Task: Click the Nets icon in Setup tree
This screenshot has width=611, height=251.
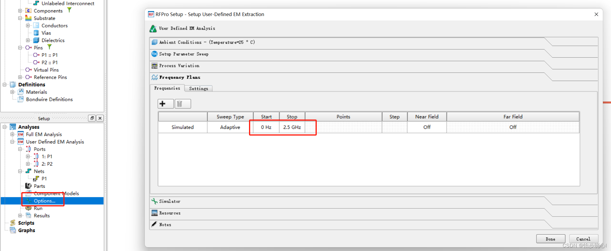Action: tap(28, 171)
